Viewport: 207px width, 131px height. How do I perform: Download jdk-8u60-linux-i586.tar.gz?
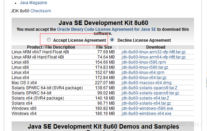pos(145,67)
